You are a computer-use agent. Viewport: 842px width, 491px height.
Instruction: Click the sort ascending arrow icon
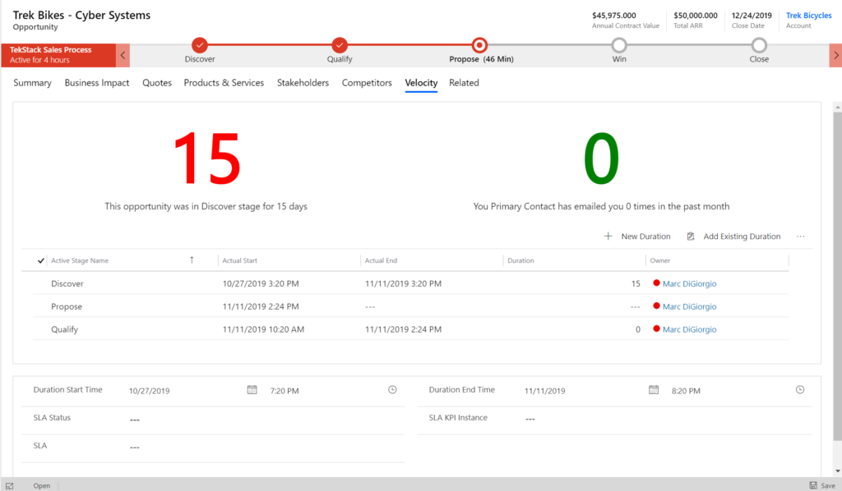192,260
